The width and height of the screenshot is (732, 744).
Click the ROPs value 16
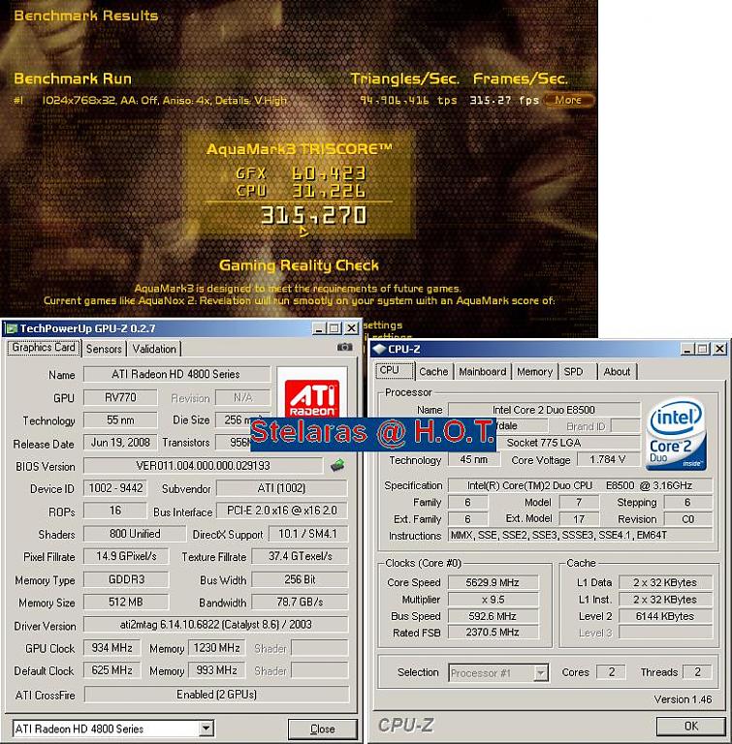click(x=115, y=511)
